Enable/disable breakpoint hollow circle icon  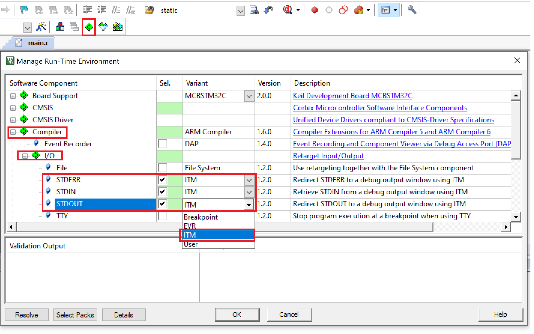click(x=329, y=10)
